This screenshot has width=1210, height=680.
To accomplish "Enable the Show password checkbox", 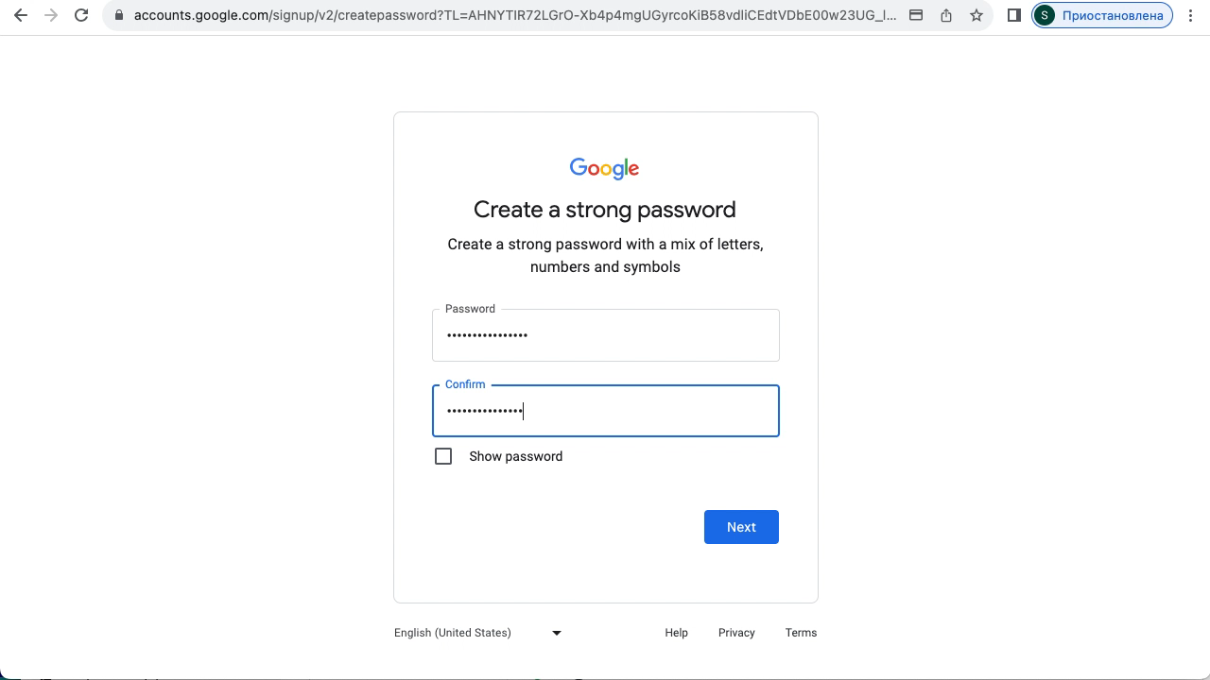I will pyautogui.click(x=443, y=456).
